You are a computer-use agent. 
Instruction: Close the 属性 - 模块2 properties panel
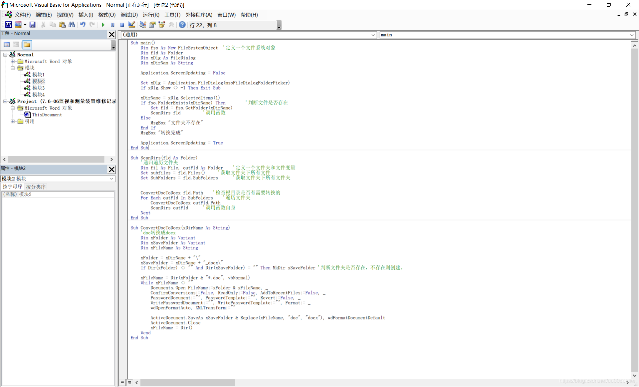point(112,169)
